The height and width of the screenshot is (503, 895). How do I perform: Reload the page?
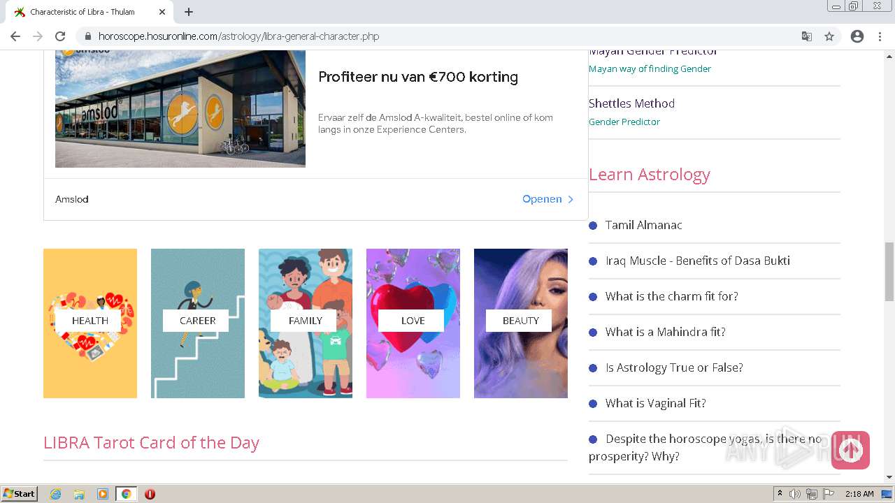pyautogui.click(x=60, y=36)
